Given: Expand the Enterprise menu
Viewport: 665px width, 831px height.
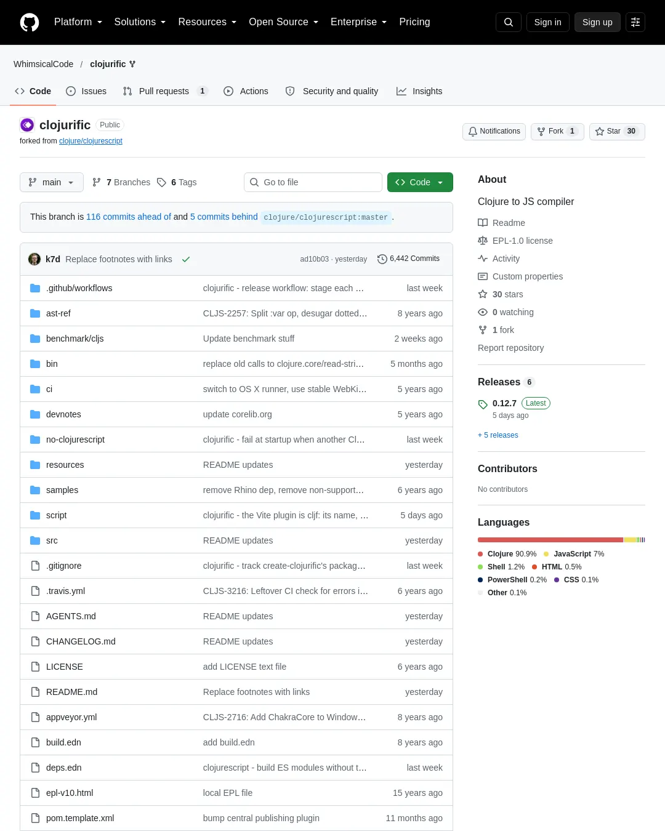Looking at the screenshot, I should pyautogui.click(x=358, y=22).
